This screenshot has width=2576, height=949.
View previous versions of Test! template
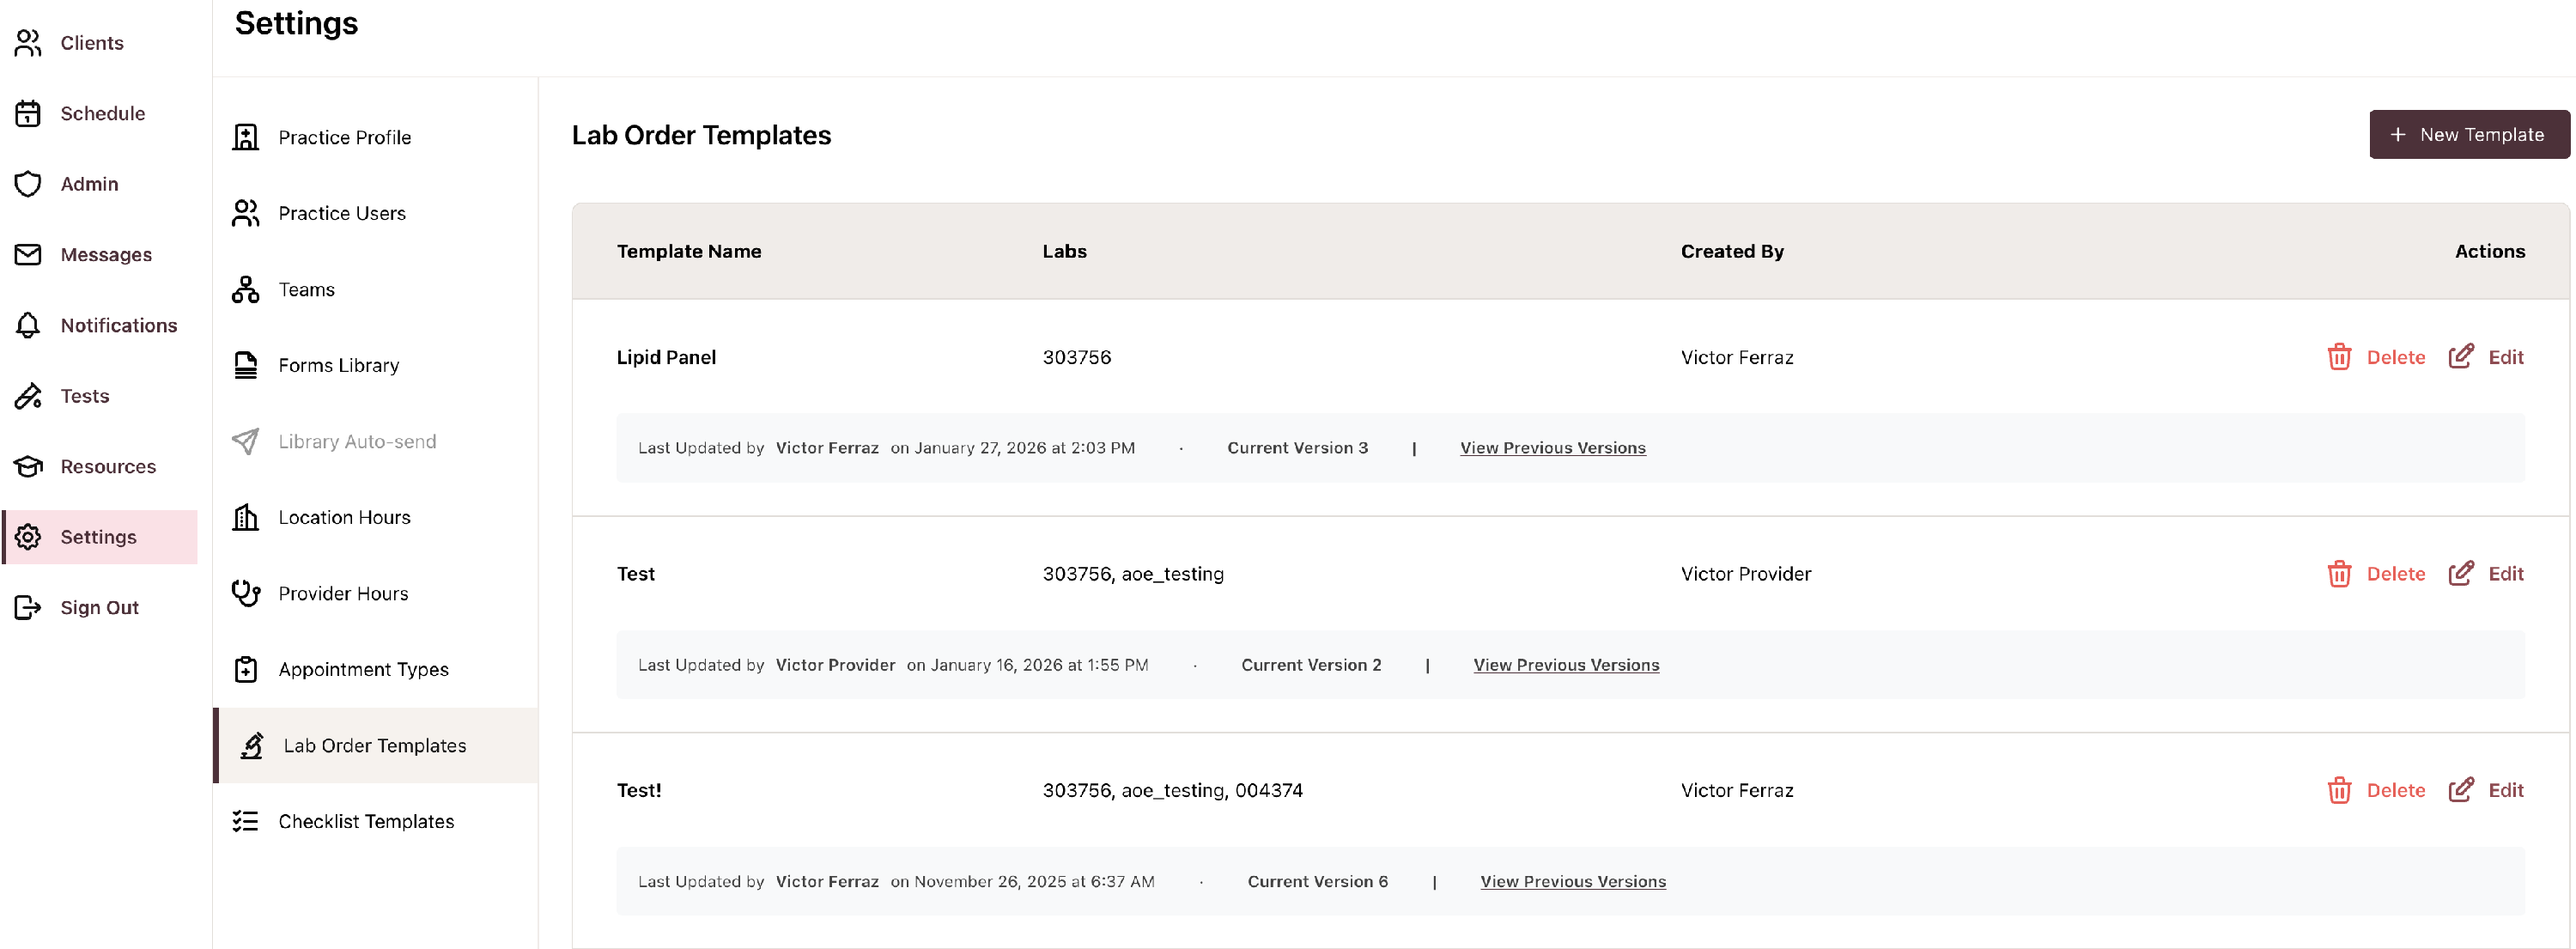coord(1572,881)
